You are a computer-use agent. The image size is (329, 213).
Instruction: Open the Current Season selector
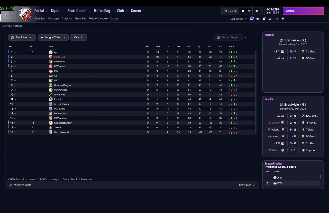click(228, 37)
